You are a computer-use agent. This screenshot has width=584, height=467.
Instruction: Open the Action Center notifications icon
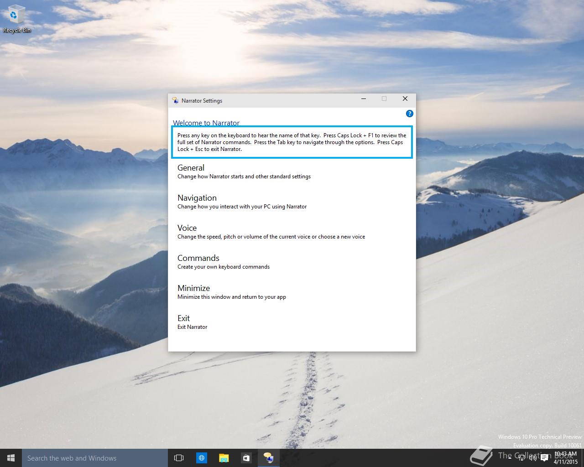[544, 458]
